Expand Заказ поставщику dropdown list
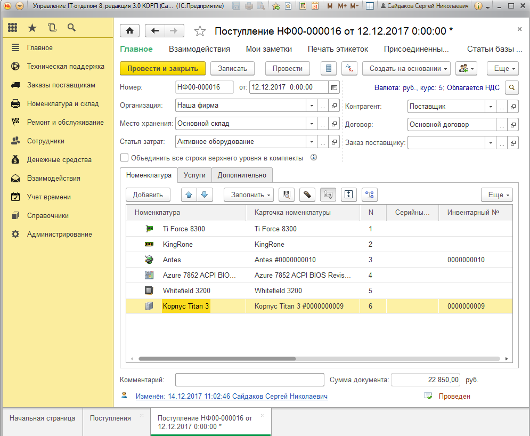This screenshot has width=530, height=436. (491, 143)
